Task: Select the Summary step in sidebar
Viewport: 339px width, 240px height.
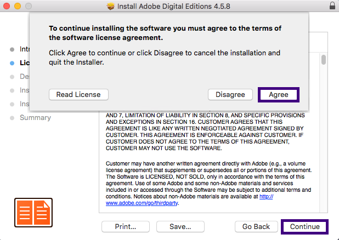Action: [x=36, y=117]
